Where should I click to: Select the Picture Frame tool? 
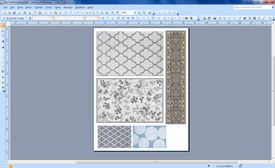click(3, 47)
